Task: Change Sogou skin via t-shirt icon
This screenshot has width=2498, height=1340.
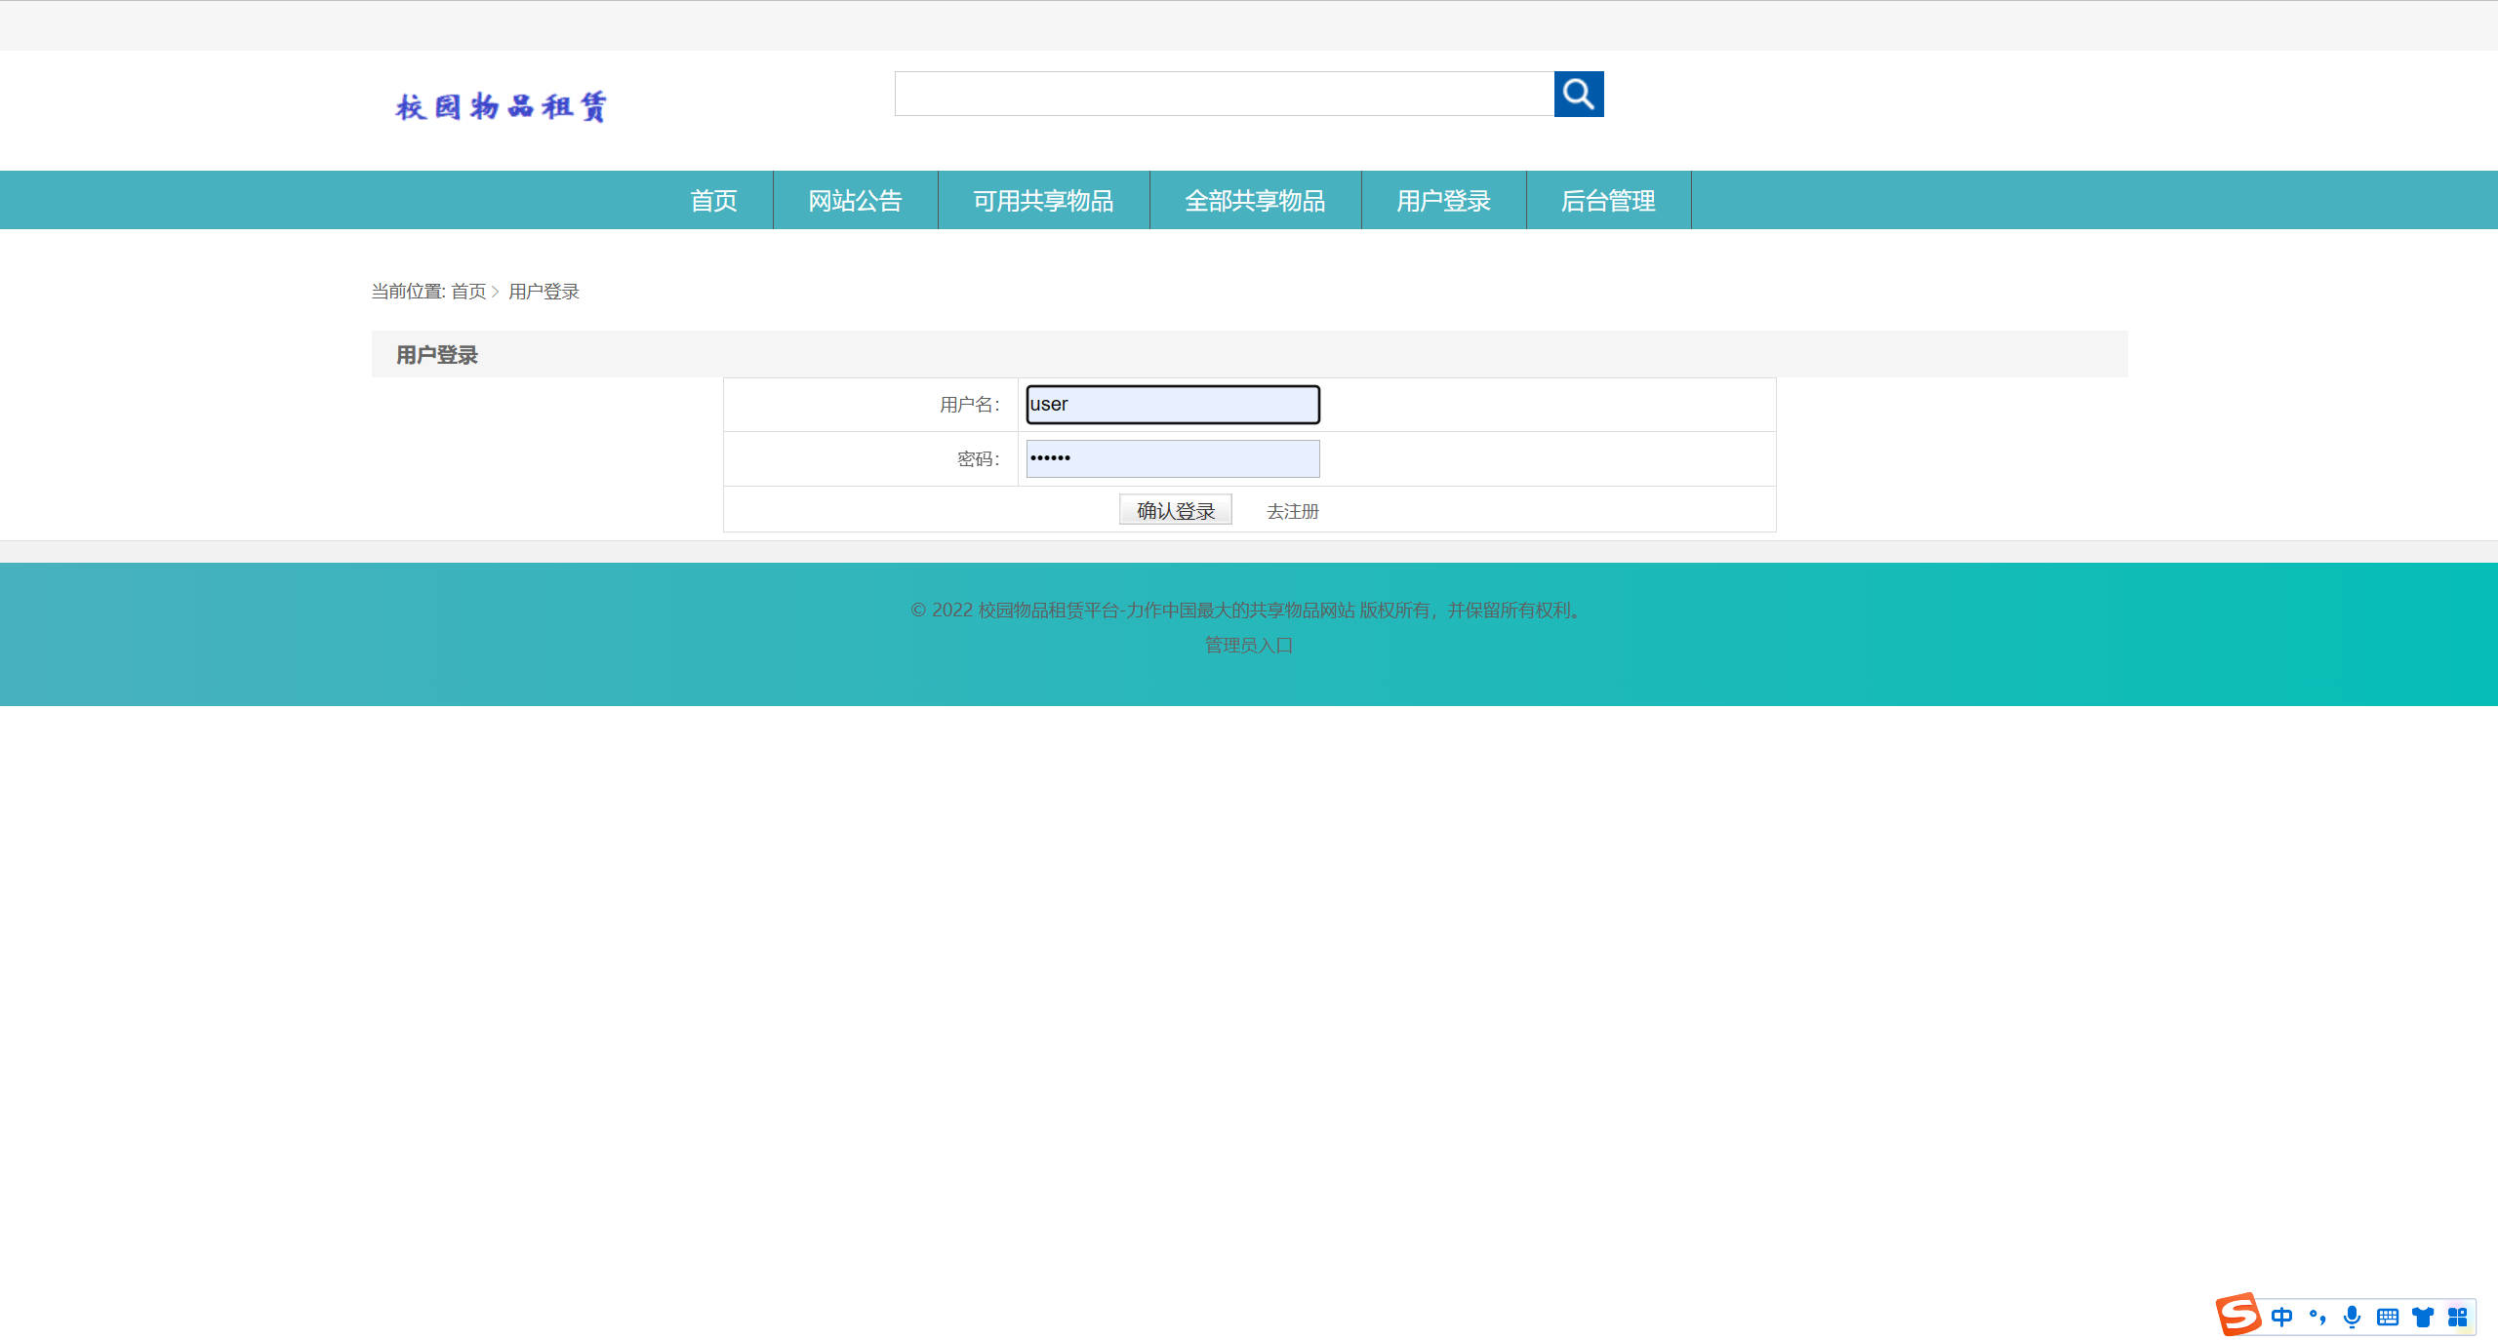Action: [x=2423, y=1316]
